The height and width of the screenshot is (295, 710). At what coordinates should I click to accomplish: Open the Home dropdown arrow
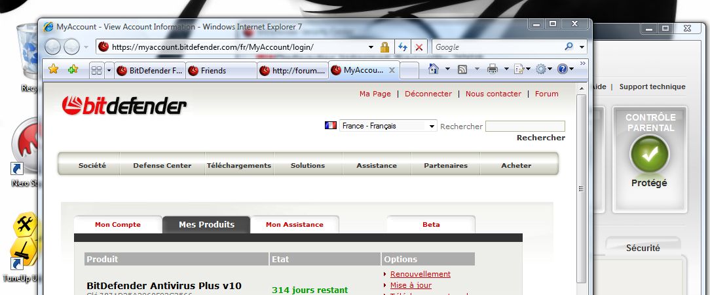pyautogui.click(x=448, y=69)
